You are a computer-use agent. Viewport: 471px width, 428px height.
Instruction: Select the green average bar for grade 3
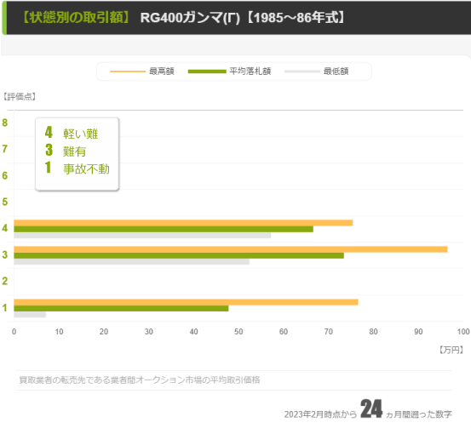[179, 256]
